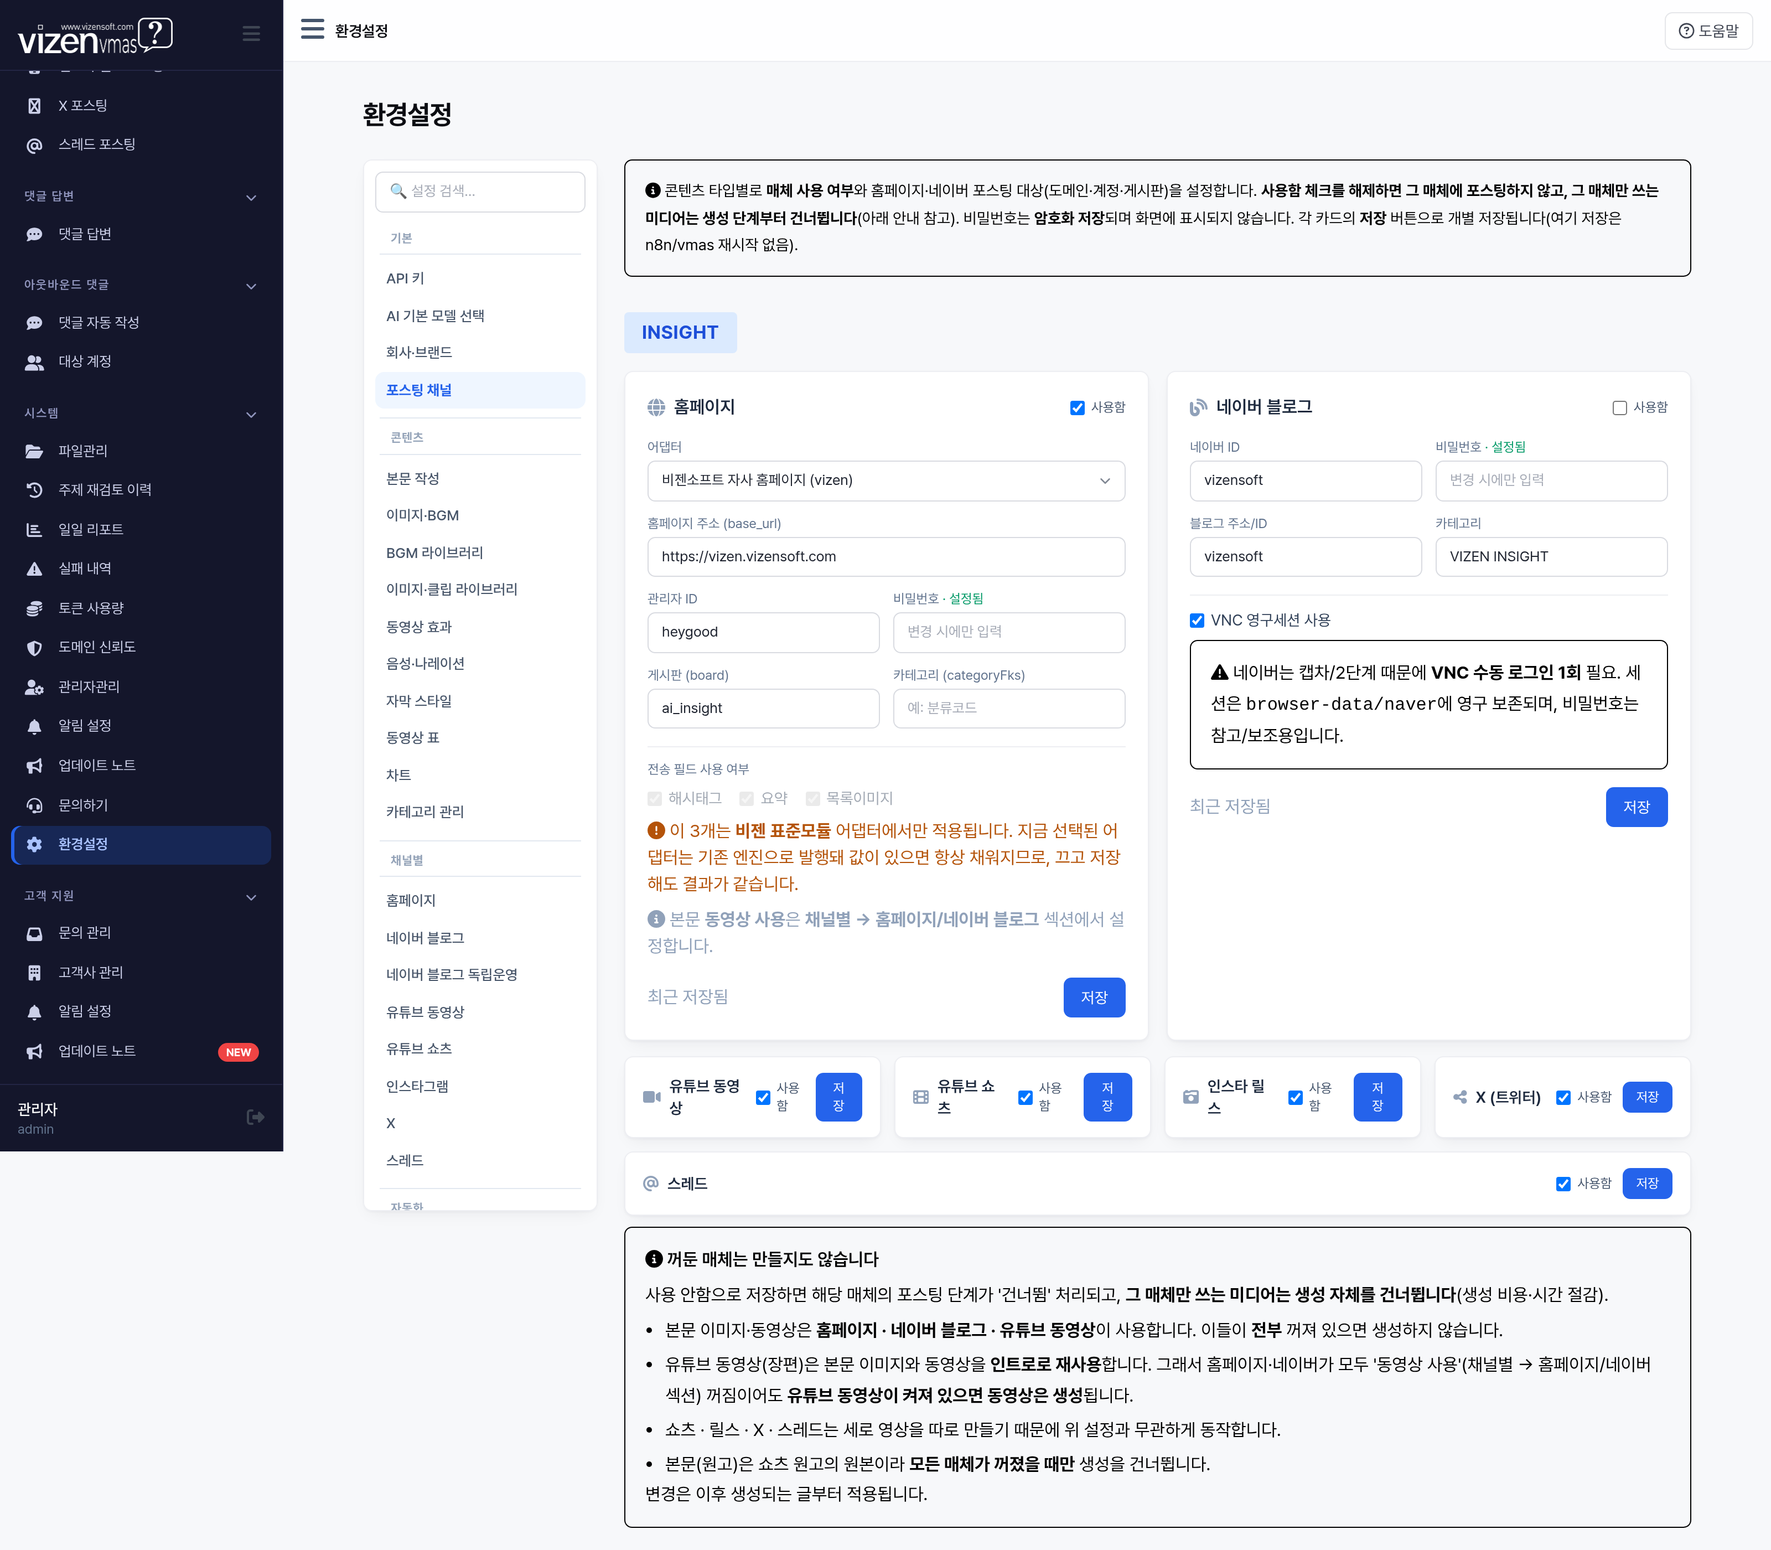1771x1550 pixels.
Task: Click the 일일 리포트 chart icon
Action: click(x=34, y=529)
